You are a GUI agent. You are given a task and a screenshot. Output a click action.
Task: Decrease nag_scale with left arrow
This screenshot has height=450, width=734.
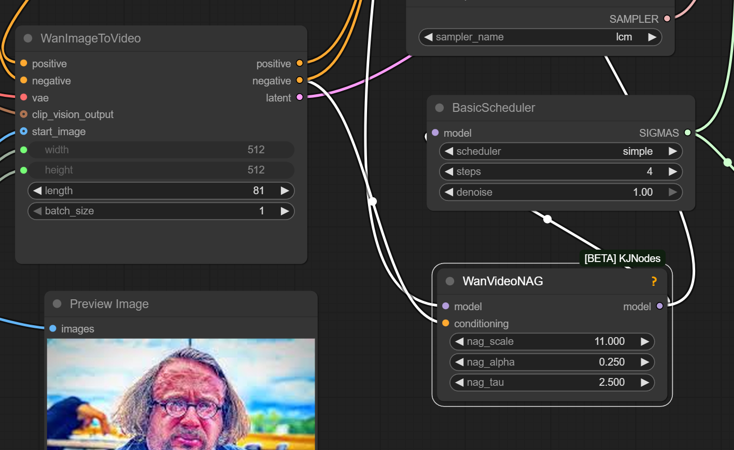(x=459, y=341)
